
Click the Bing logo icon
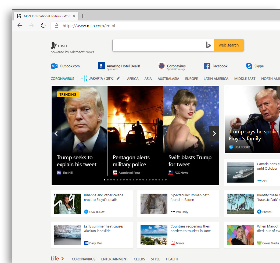pos(208,45)
